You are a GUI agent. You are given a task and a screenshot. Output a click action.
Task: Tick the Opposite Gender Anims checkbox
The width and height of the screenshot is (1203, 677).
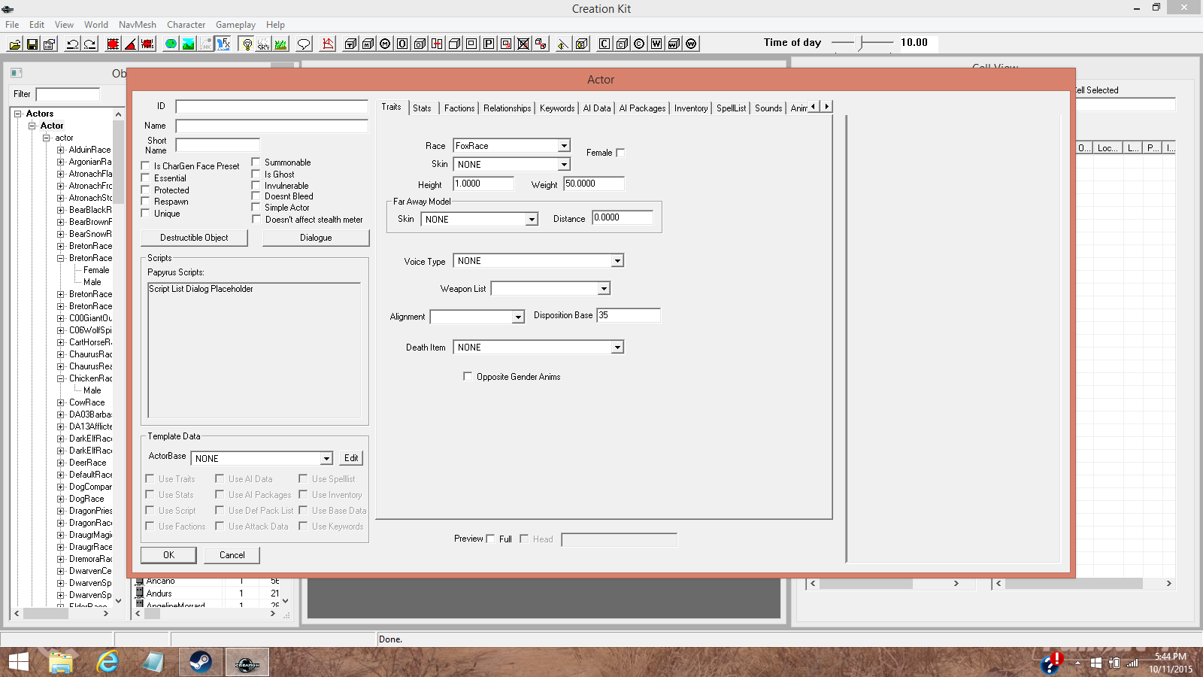tap(468, 377)
